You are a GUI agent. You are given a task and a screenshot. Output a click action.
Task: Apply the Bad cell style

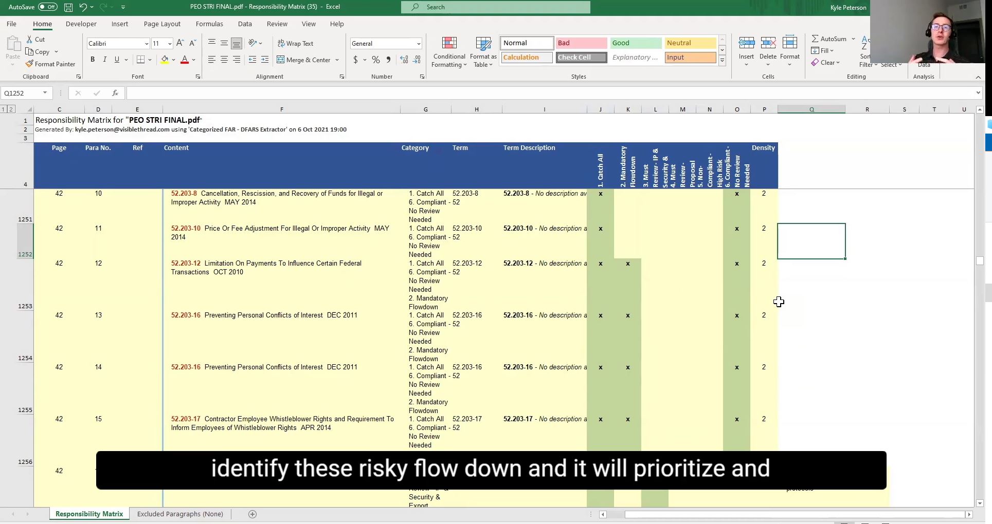click(x=581, y=43)
